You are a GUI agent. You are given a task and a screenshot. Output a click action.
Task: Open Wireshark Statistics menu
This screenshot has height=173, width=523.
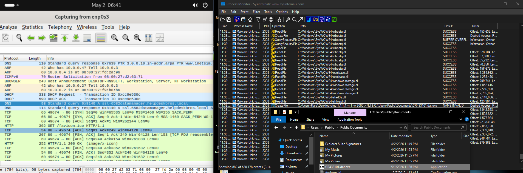pos(32,27)
